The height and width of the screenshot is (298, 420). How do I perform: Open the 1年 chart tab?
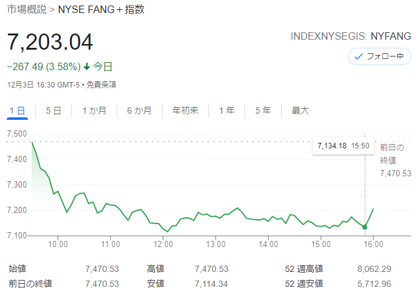[x=226, y=111]
